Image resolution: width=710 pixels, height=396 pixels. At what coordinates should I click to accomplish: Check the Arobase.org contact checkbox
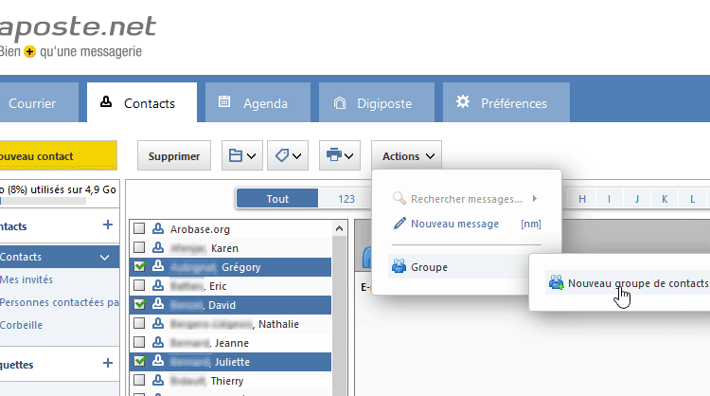coord(139,229)
